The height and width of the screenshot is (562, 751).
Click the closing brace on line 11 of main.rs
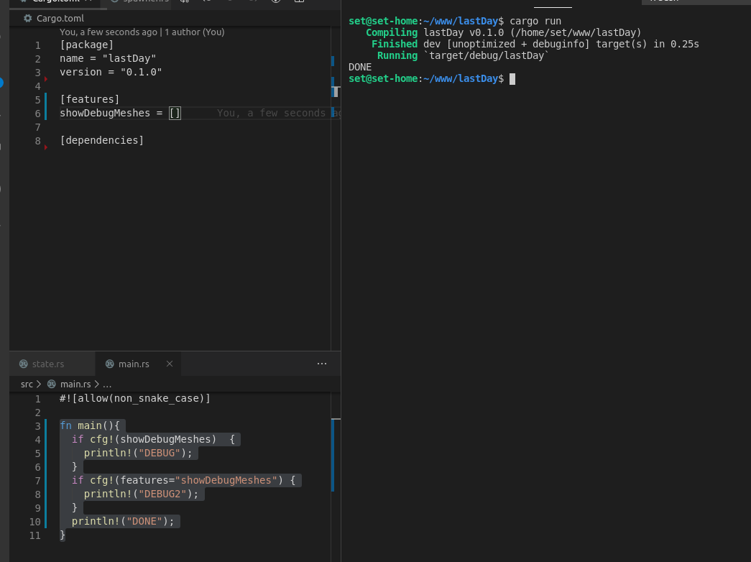click(63, 535)
